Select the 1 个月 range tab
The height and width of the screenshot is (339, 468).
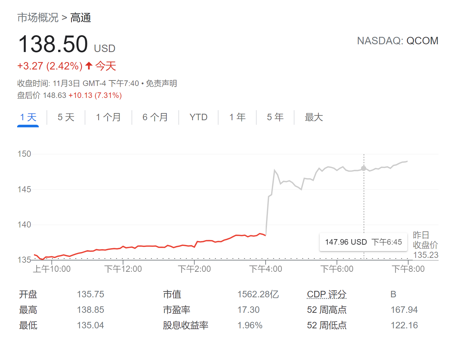(108, 117)
